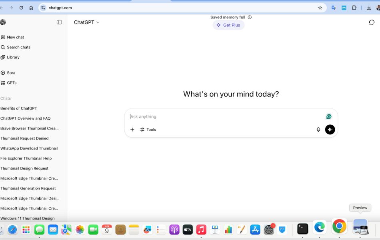Open the Brave Browser Thumbnail Crea... chat

tap(29, 128)
